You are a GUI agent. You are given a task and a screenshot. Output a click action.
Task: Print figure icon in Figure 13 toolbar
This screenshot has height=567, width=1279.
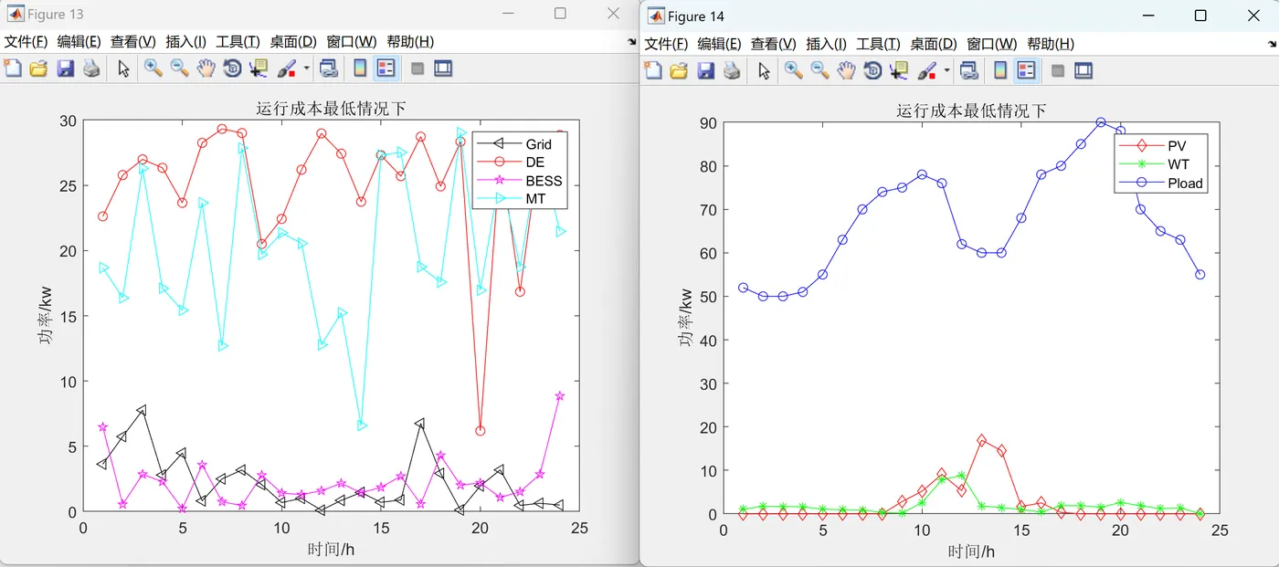(x=91, y=68)
